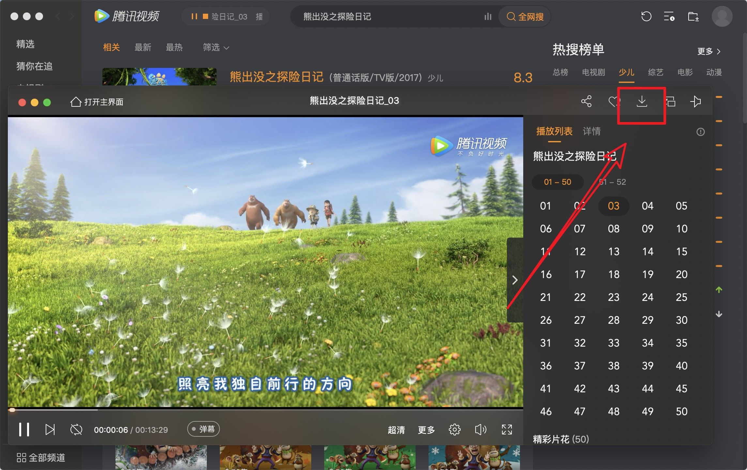Expand the 筛选 filter dropdown

point(216,48)
